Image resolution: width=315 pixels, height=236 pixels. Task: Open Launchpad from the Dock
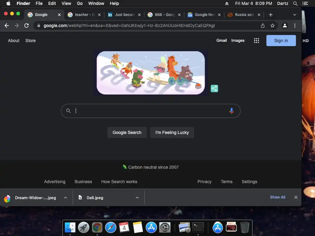(x=84, y=228)
